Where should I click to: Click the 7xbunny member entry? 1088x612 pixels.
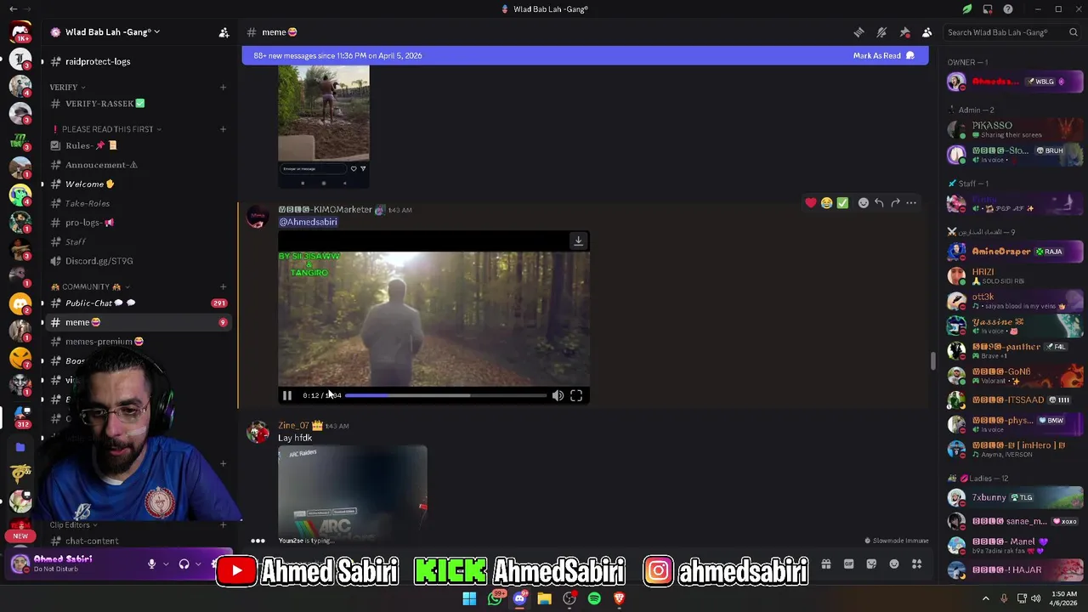pos(1015,497)
